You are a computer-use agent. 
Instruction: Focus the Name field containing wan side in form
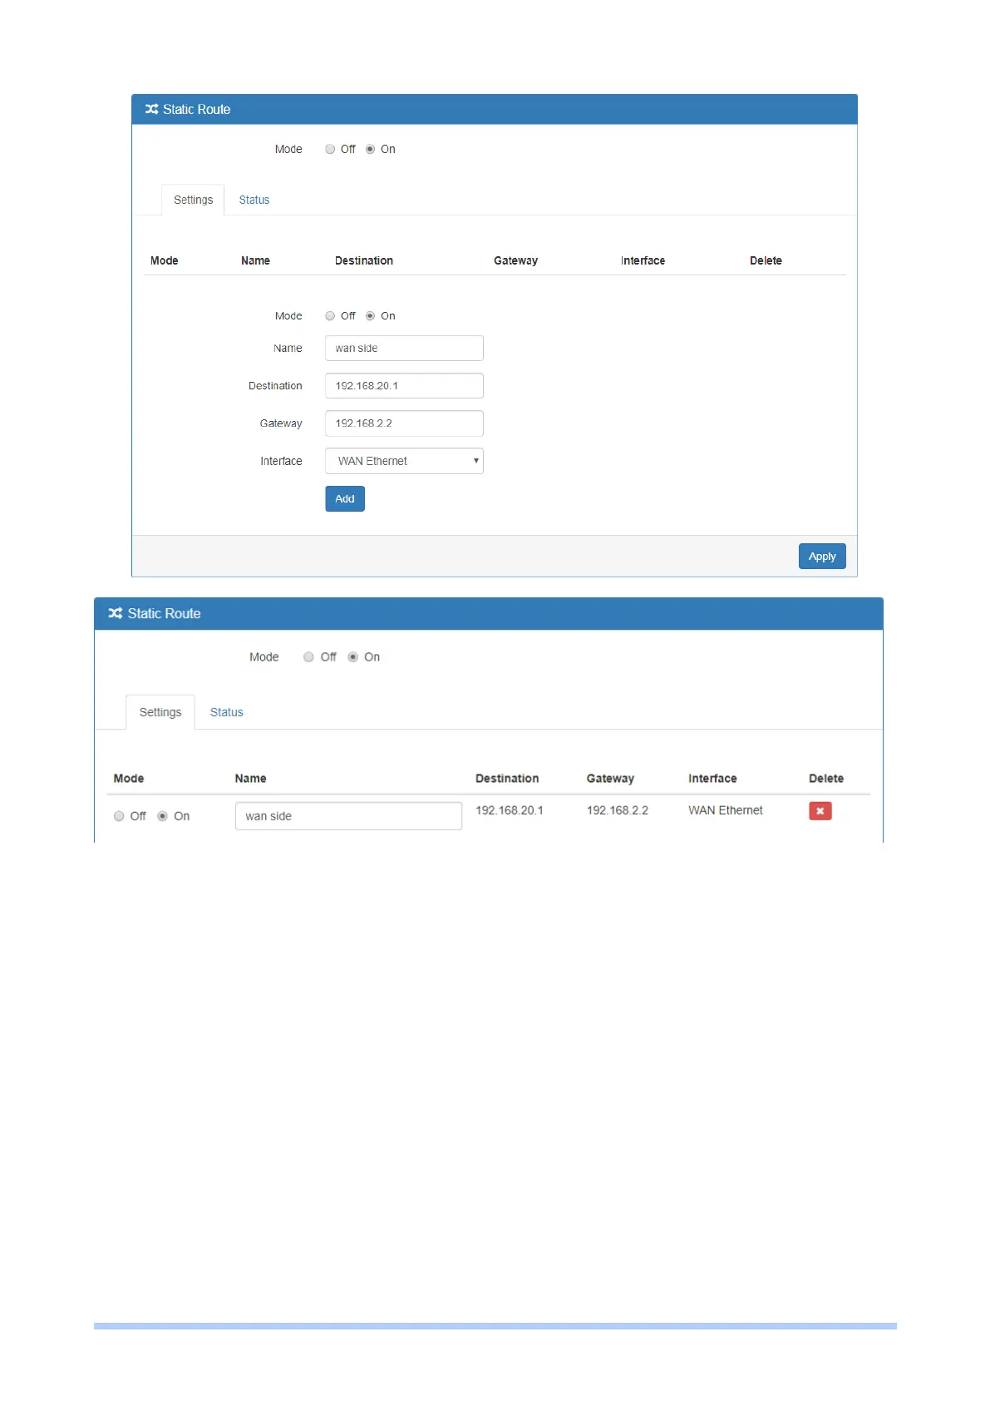tap(404, 348)
